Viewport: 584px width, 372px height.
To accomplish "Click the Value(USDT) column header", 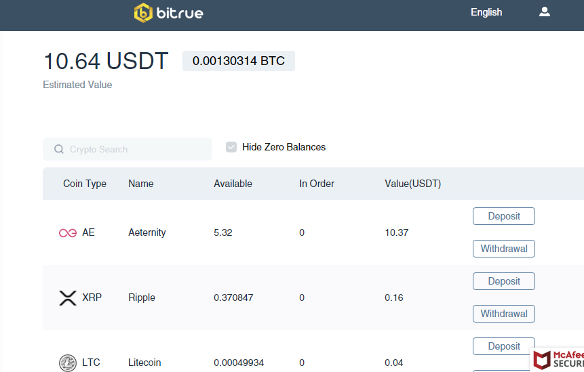I will click(x=412, y=184).
